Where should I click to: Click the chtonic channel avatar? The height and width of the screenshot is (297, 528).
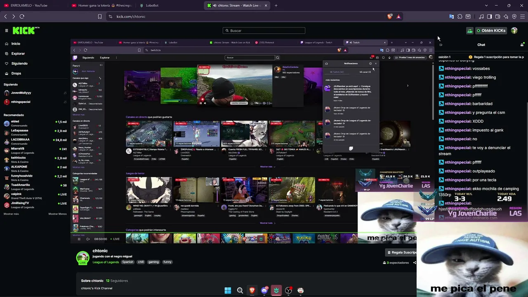click(82, 257)
